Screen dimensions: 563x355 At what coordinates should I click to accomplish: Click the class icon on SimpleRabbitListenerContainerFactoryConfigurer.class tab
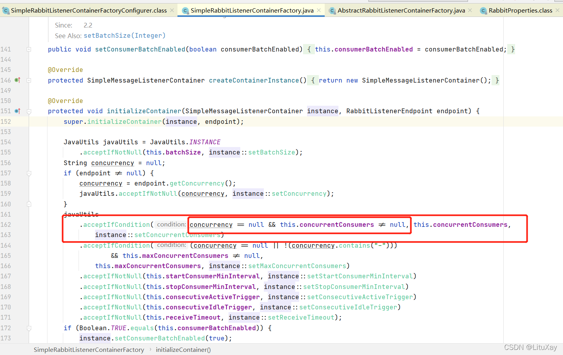point(5,10)
